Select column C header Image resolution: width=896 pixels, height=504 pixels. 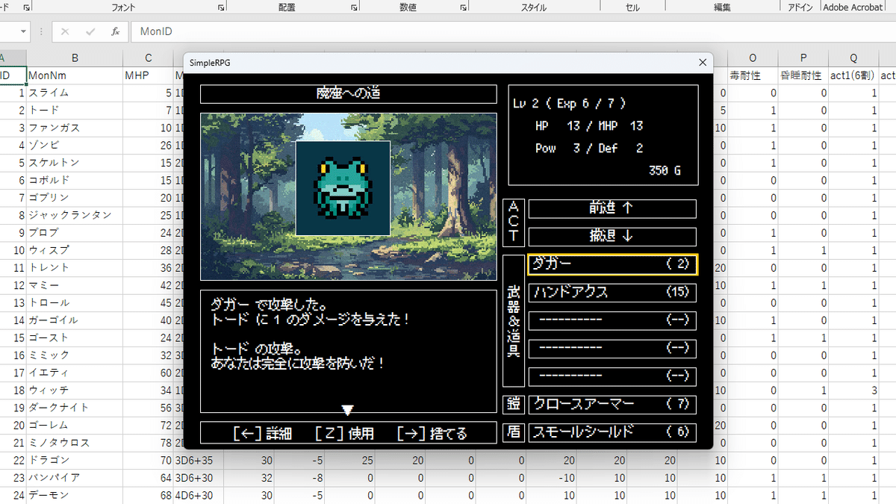click(x=149, y=58)
